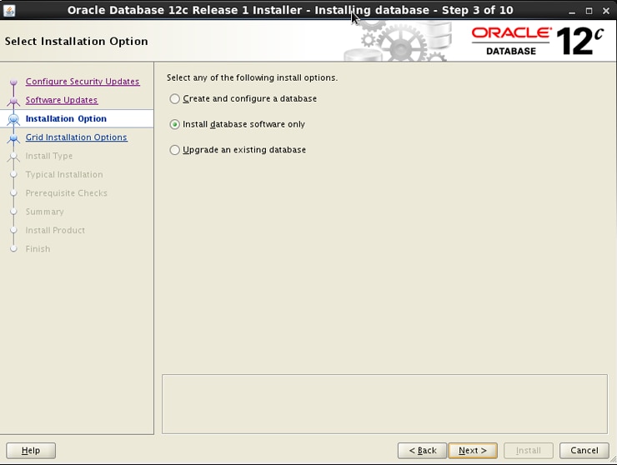The height and width of the screenshot is (465, 617).
Task: Click the window resize grip corner
Action: pos(613,459)
